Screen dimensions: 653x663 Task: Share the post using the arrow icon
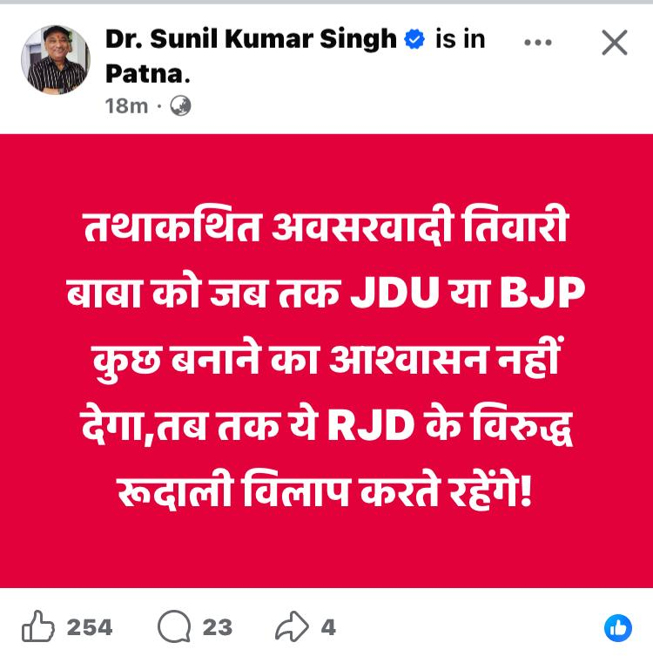point(292,626)
